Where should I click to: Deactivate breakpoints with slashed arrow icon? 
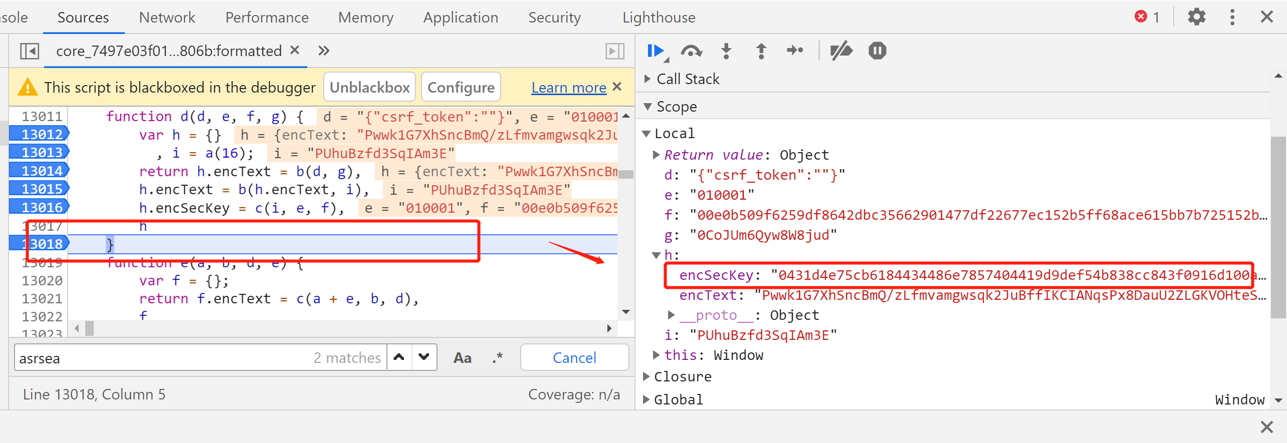(x=841, y=51)
